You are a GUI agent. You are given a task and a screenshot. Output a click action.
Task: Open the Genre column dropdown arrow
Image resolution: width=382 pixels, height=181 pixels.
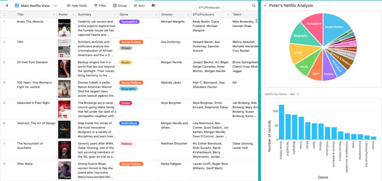[156, 15]
